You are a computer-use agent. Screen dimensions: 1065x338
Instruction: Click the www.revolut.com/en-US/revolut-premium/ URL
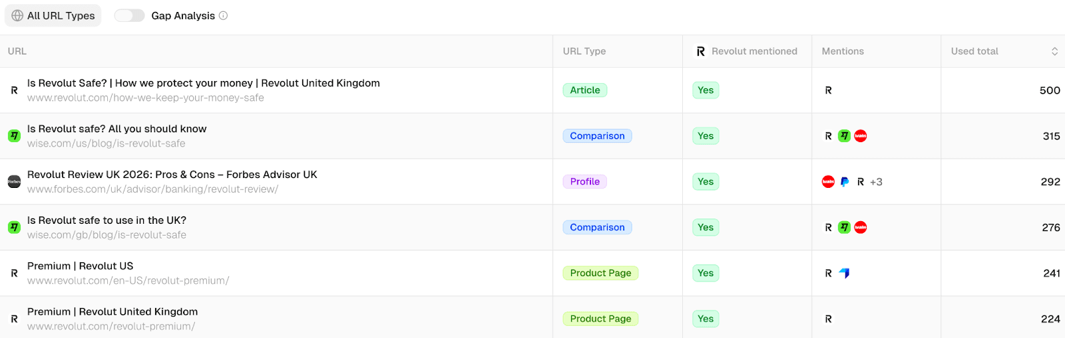click(128, 282)
